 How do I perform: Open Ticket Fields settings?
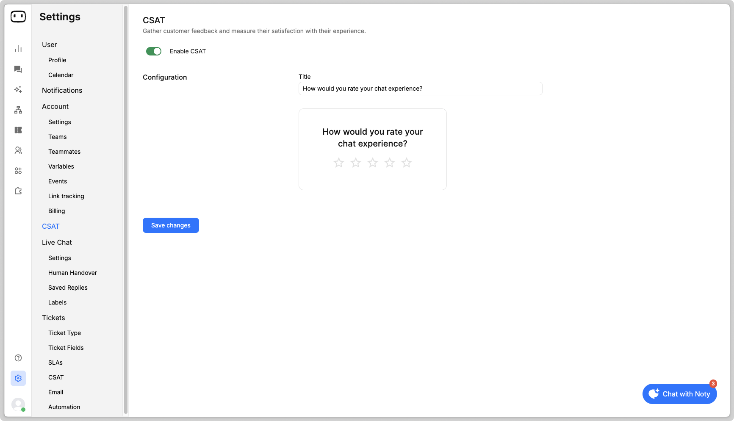tap(66, 348)
